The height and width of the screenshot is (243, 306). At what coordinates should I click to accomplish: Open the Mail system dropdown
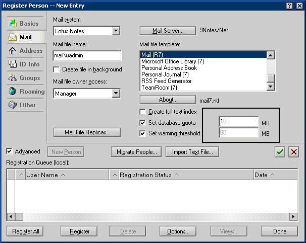tap(116, 31)
